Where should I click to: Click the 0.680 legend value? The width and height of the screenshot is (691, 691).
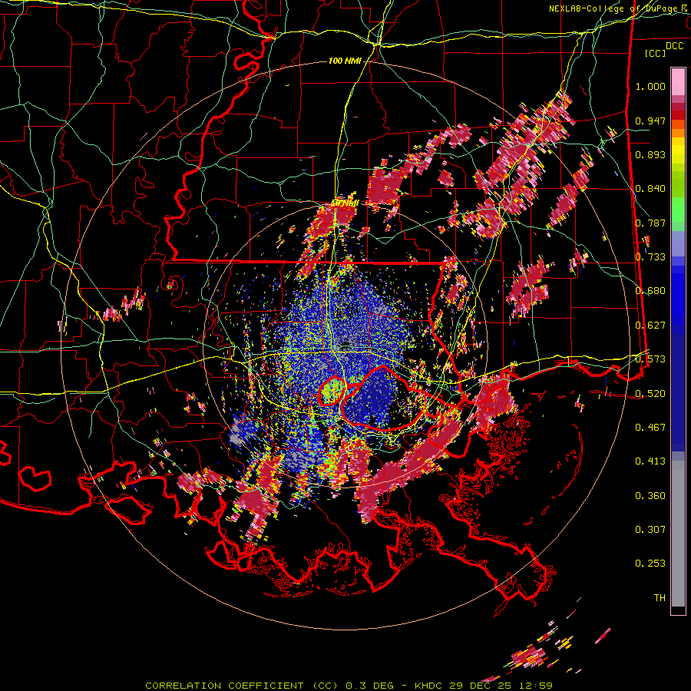[x=650, y=291]
